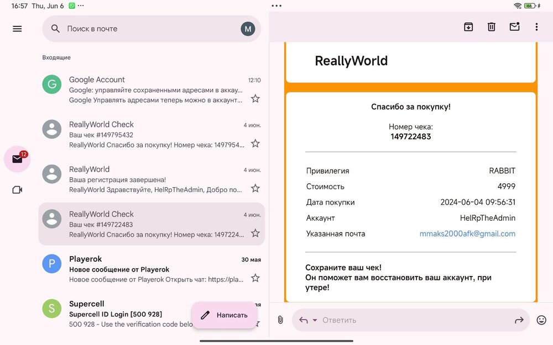Select avatar of ReallyWorld Check #149795432
Screen dimensions: 553x345
coord(52,129)
